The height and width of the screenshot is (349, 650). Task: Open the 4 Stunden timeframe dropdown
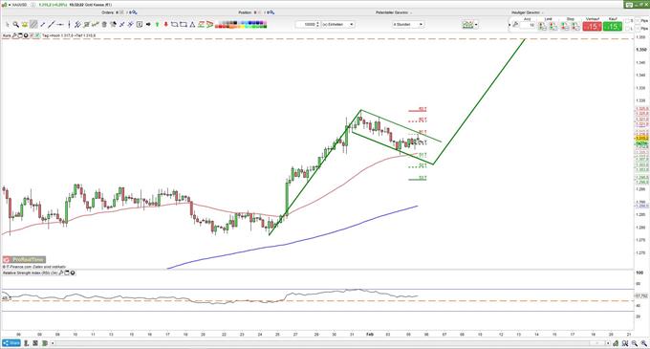coord(408,25)
